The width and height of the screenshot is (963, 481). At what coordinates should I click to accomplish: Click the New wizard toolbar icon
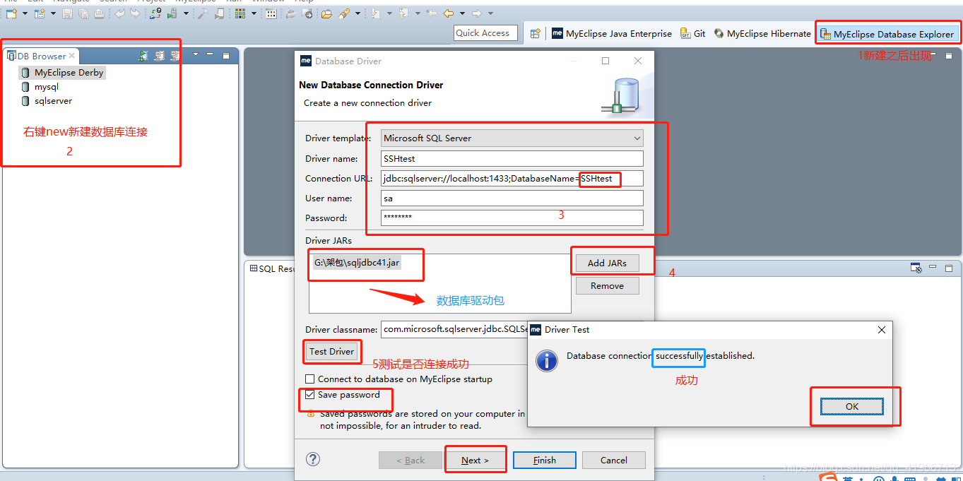[11, 13]
